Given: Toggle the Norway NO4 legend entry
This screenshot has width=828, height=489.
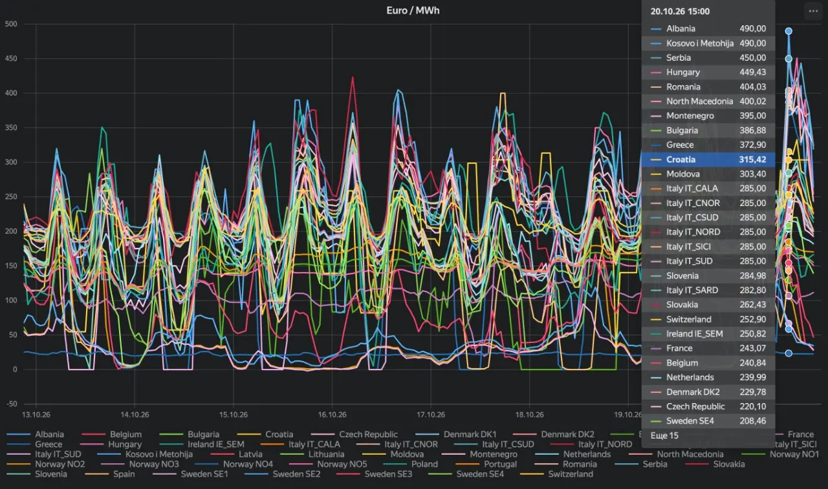Looking at the screenshot, I should tap(233, 464).
